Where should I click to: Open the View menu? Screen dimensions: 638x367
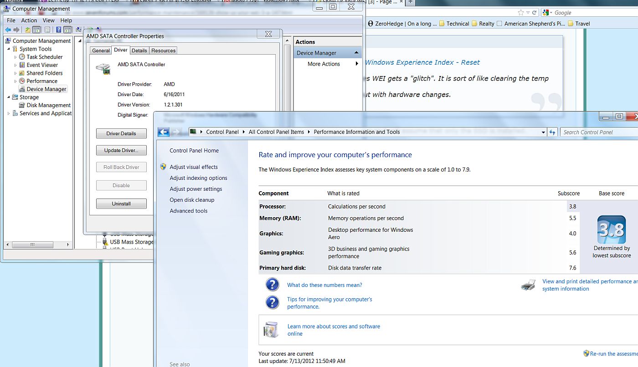49,20
